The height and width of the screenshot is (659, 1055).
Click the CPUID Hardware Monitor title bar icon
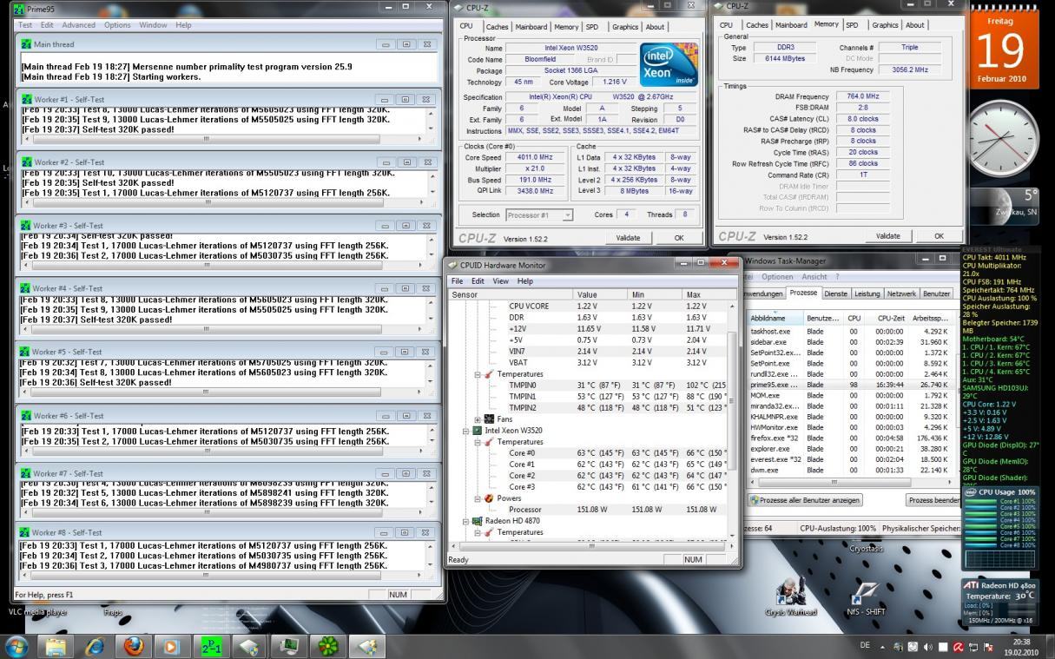pos(452,265)
